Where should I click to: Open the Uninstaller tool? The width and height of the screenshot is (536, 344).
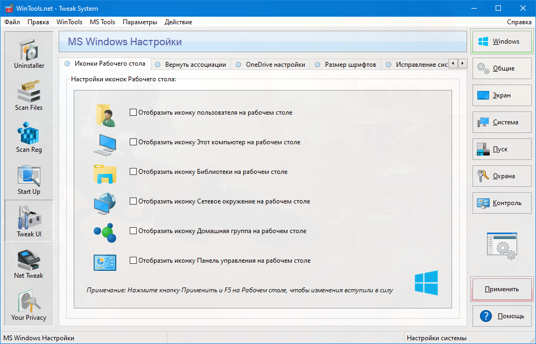pos(29,53)
